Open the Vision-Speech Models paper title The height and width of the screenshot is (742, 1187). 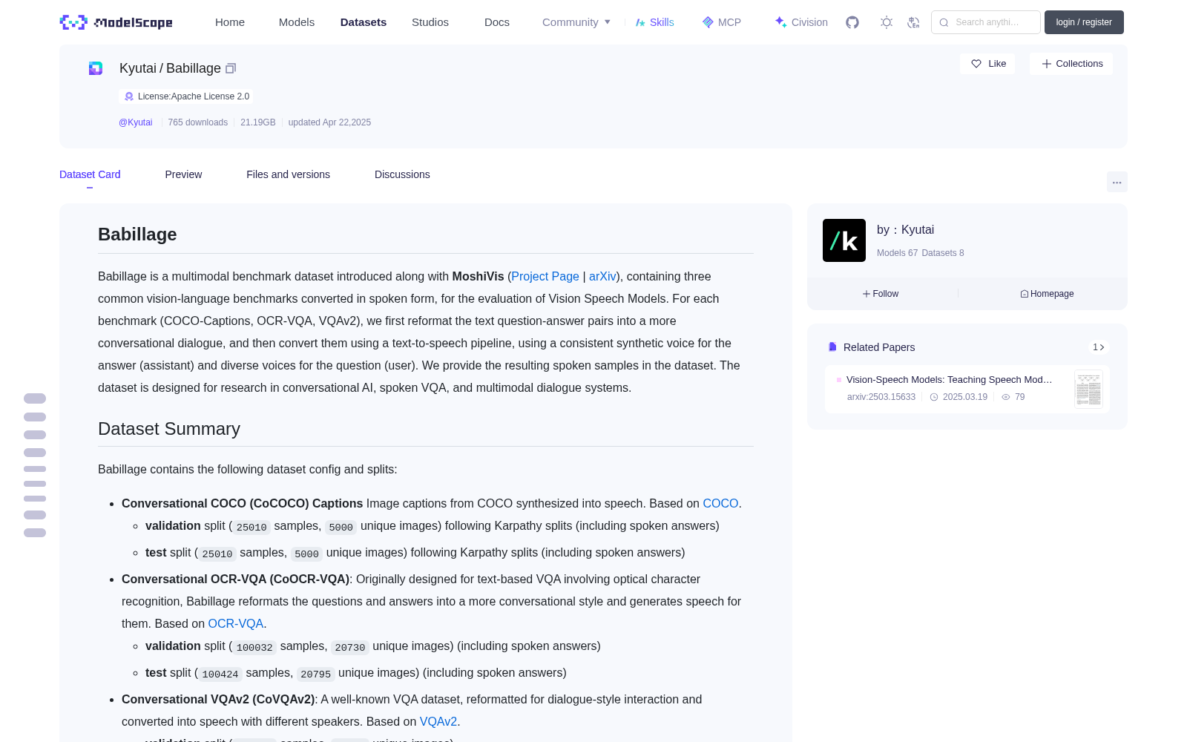[950, 379]
